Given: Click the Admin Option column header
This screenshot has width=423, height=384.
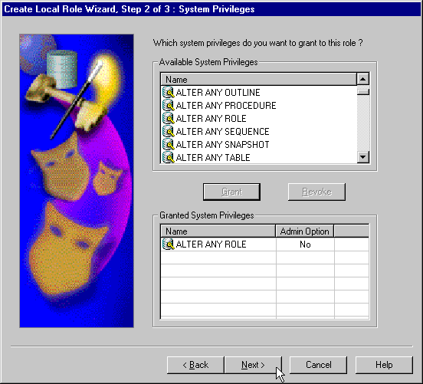Looking at the screenshot, I should coord(305,231).
